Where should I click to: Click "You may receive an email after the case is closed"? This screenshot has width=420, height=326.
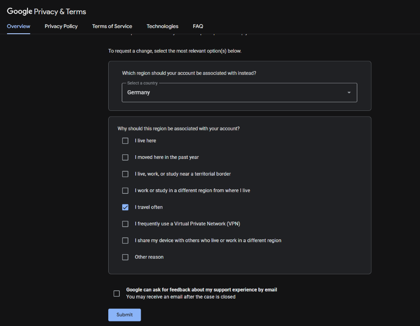coord(181,297)
